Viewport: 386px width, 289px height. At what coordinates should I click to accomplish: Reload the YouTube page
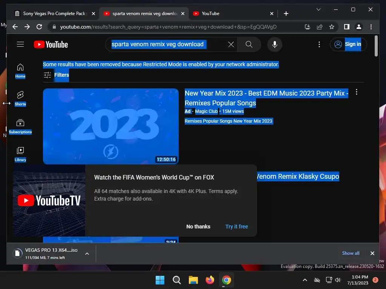point(39,27)
